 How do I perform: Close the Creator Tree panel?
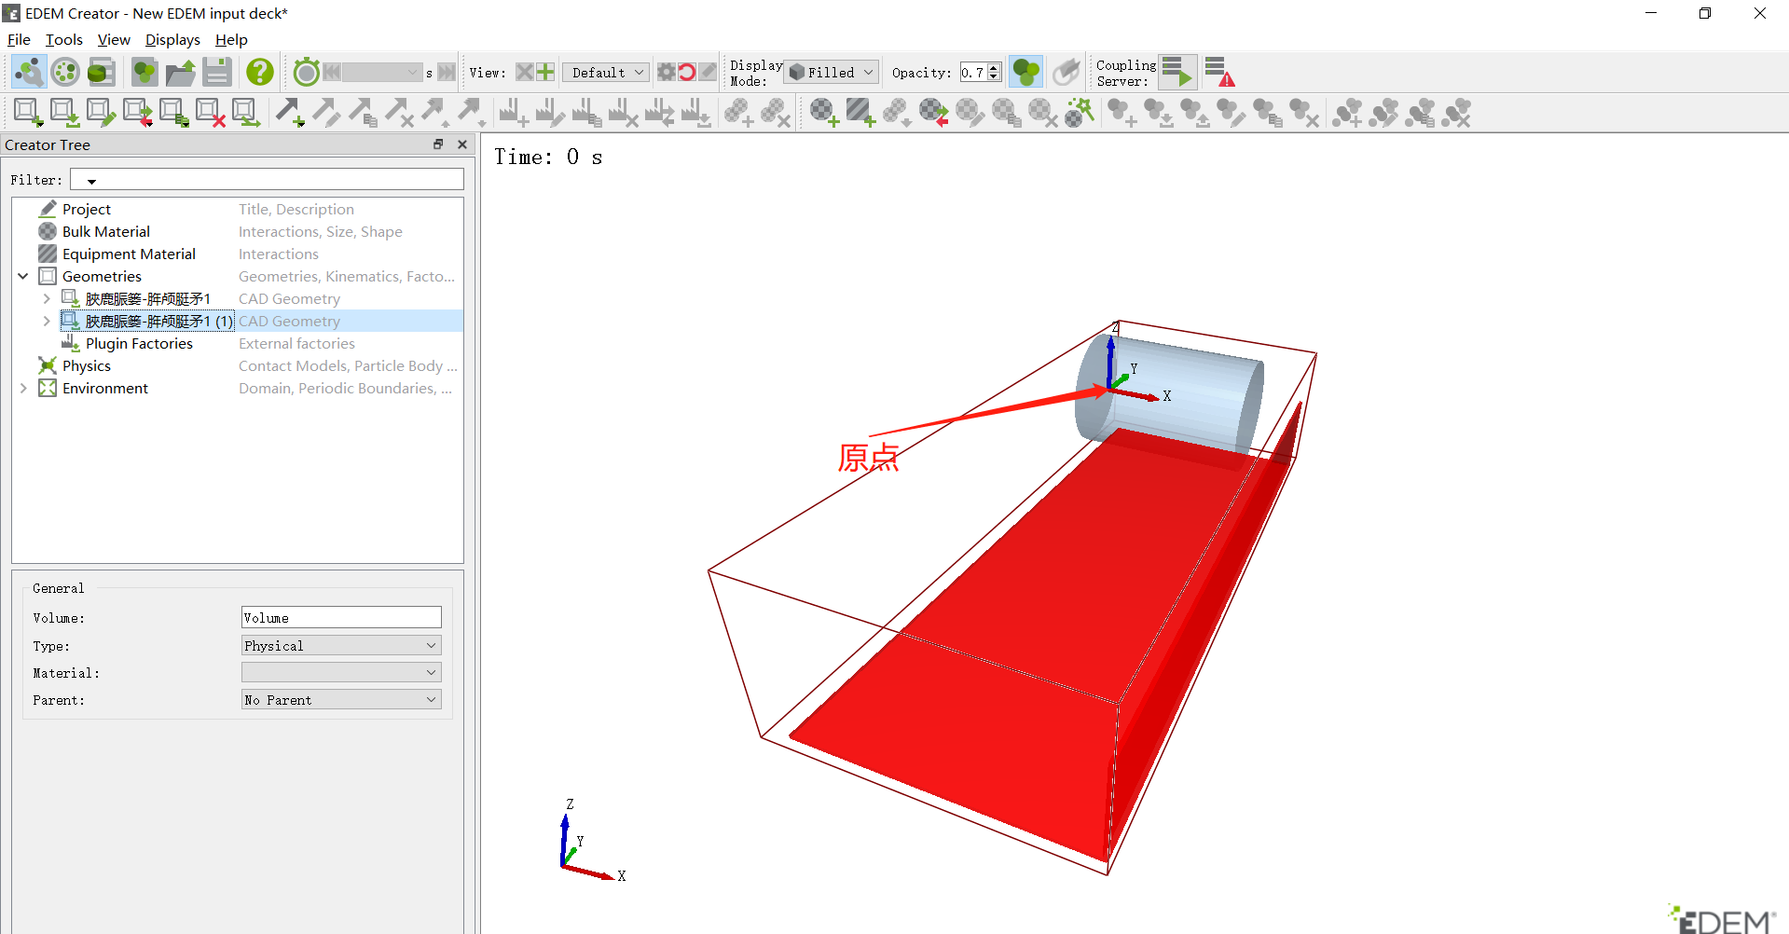pyautogui.click(x=461, y=144)
